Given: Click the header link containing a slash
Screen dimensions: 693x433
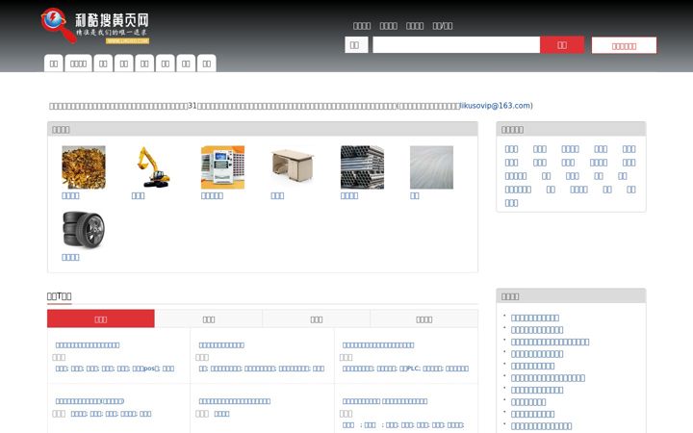Looking at the screenshot, I should (443, 26).
